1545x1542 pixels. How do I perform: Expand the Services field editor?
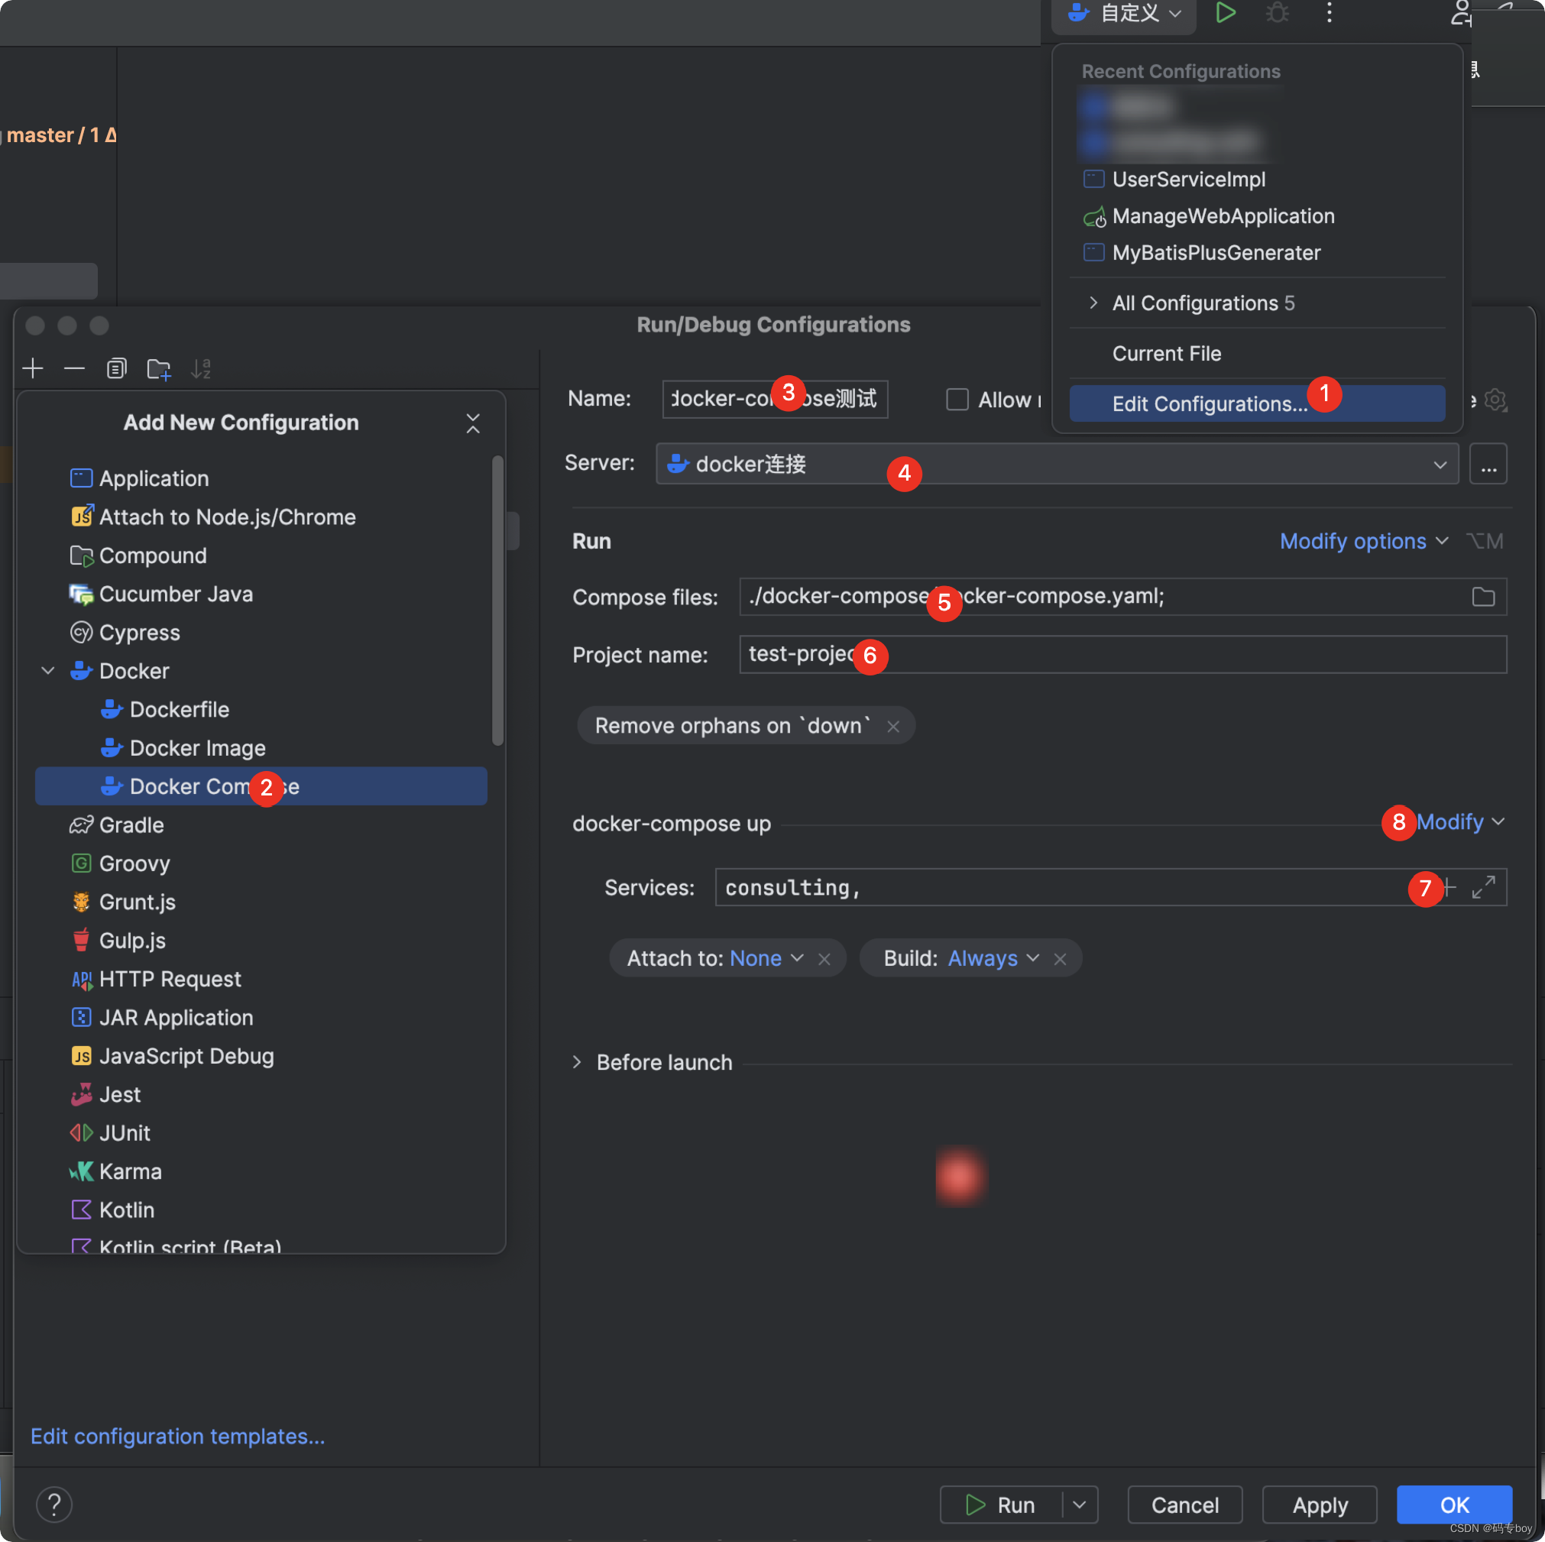click(1483, 887)
